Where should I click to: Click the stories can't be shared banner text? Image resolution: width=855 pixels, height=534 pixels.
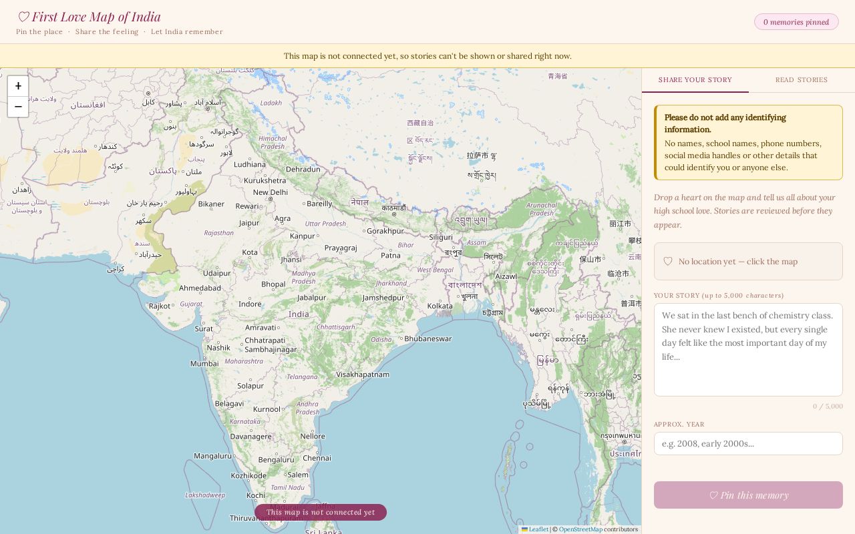point(427,56)
